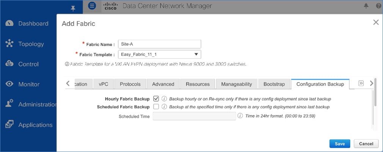Show info for Scheduled Fabric Backup
The height and width of the screenshot is (152, 383).
[x=164, y=107]
